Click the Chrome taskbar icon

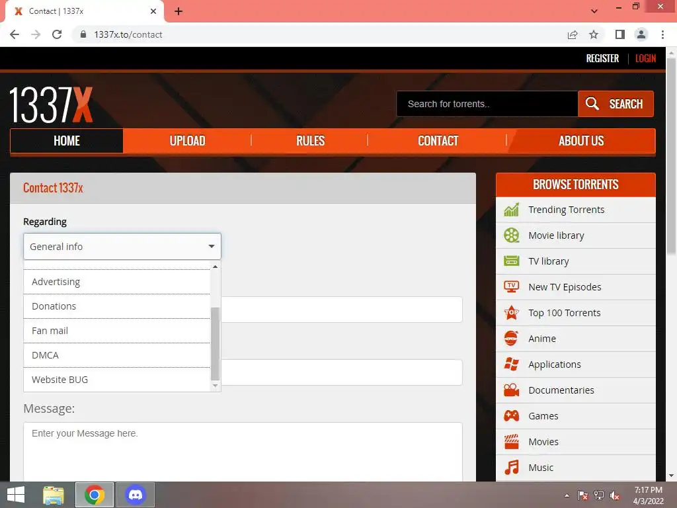[x=95, y=495]
